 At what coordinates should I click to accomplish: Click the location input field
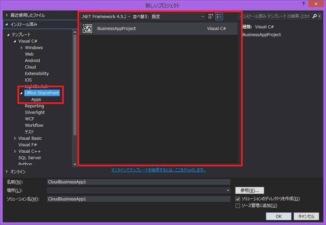point(137,190)
